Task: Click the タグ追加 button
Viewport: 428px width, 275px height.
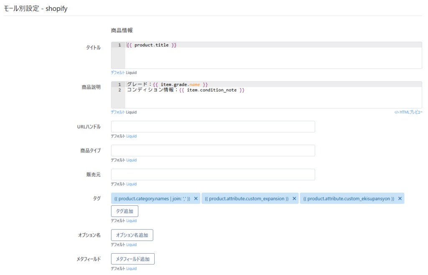Action: [125, 211]
